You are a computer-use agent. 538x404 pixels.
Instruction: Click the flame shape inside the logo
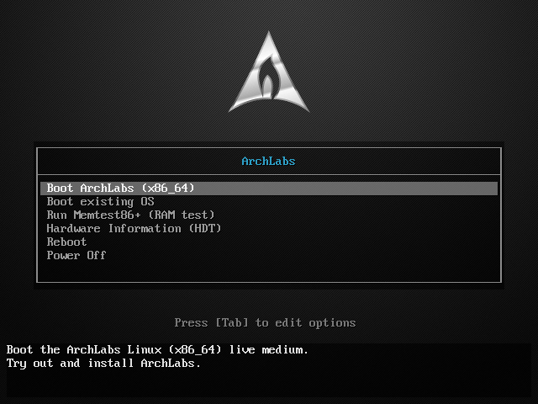(268, 82)
